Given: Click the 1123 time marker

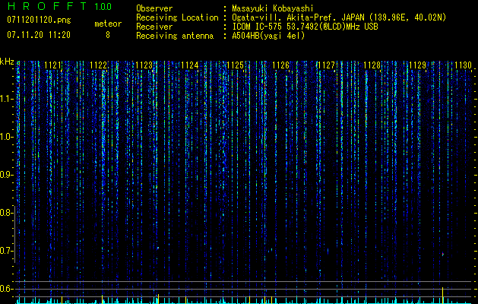Looking at the screenshot, I should pyautogui.click(x=144, y=65).
